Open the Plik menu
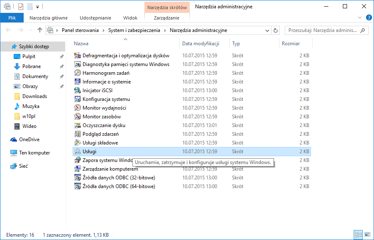 [12, 18]
